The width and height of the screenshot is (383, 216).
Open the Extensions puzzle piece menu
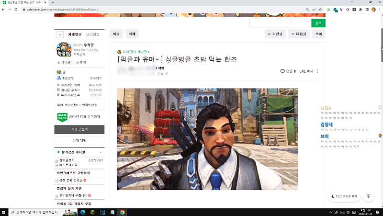pyautogui.click(x=360, y=10)
